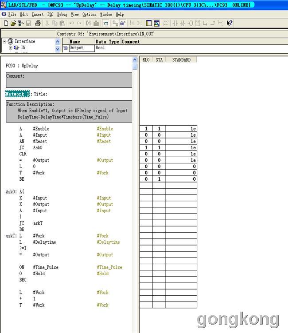Click the Name column header
The height and width of the screenshot is (333, 288).
pos(82,42)
